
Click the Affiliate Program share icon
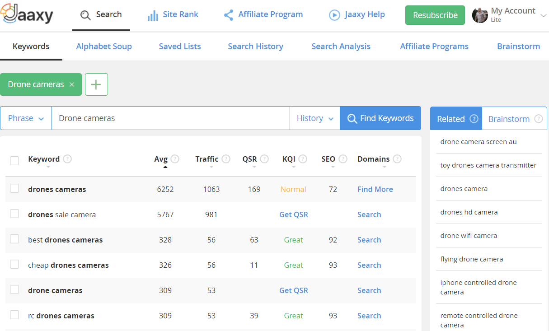(229, 15)
